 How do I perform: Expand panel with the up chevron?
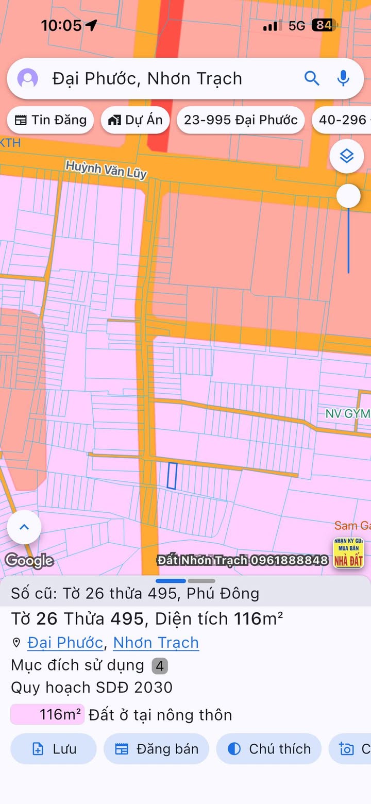[x=24, y=527]
